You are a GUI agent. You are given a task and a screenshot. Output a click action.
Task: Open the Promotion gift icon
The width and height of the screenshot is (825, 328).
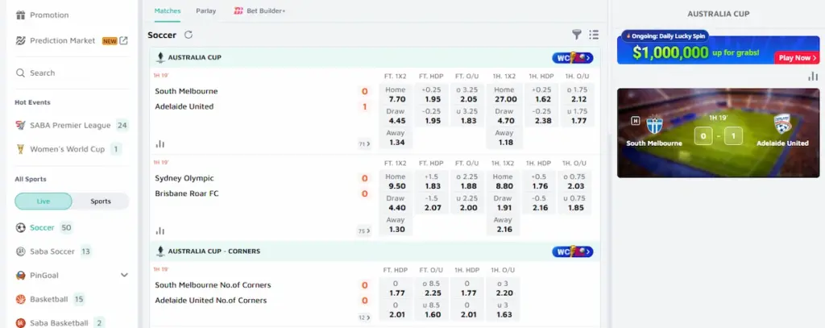(20, 15)
